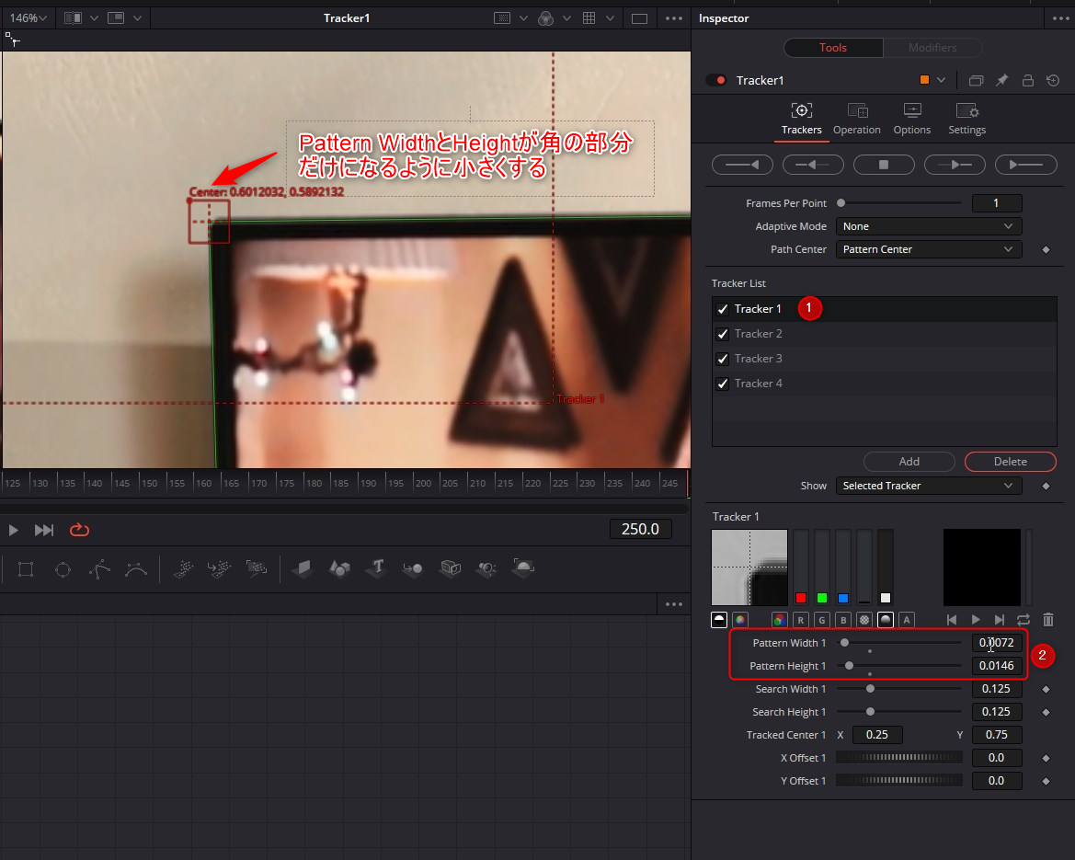Open the Trackers tab
The image size is (1075, 860).
(x=802, y=120)
